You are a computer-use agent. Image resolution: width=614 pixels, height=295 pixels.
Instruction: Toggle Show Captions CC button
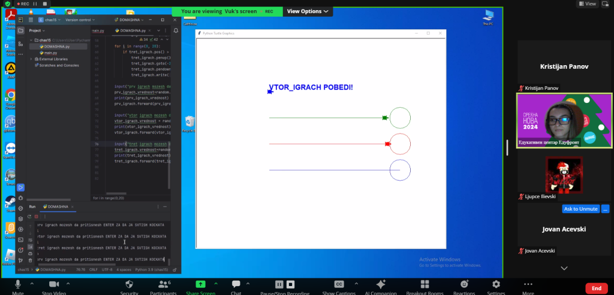point(339,284)
